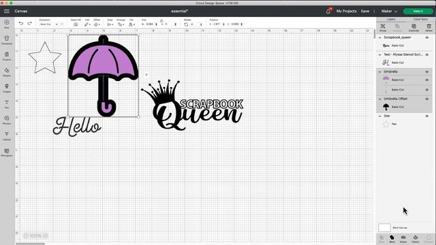436x245 pixels.
Task: Switch to the Color Sync tab
Action: click(x=420, y=19)
